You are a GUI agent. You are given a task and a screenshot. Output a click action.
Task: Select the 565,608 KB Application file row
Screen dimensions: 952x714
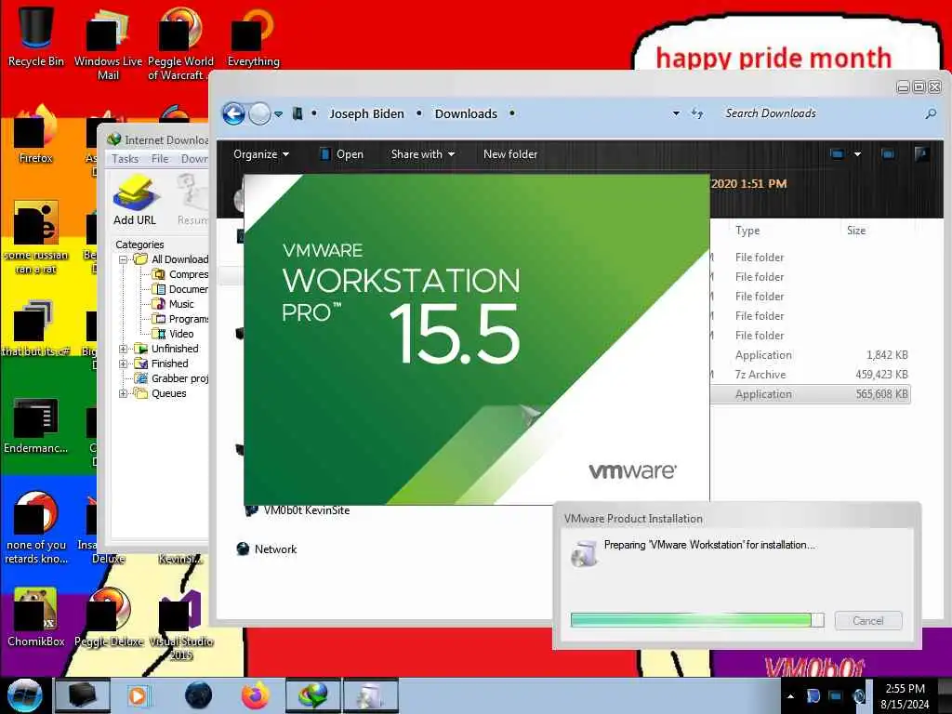[x=811, y=394]
